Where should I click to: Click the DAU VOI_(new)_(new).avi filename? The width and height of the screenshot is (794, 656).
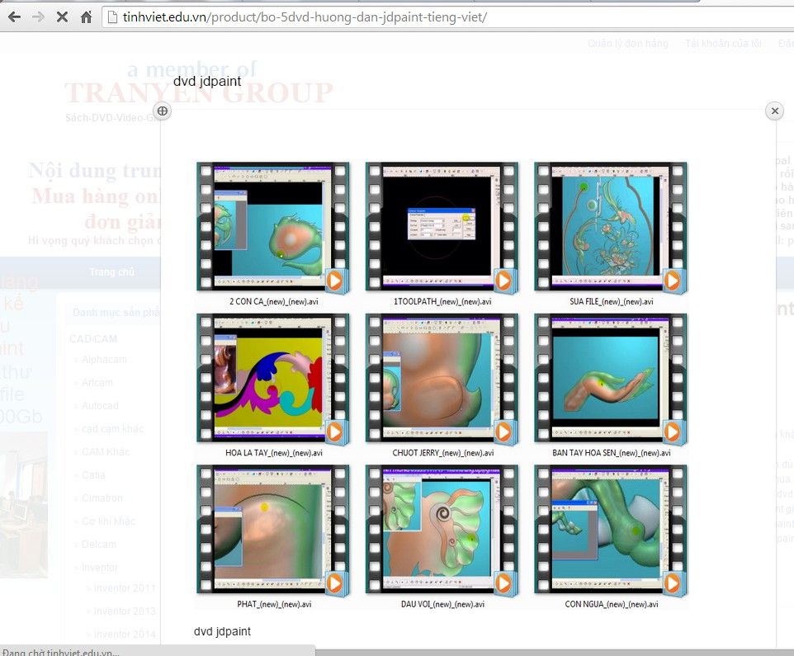point(442,604)
